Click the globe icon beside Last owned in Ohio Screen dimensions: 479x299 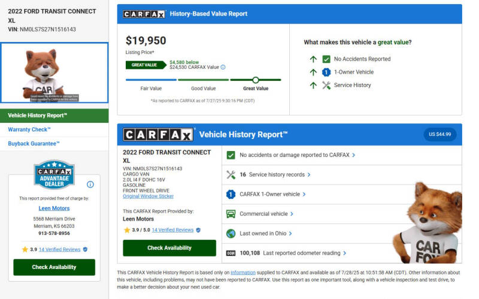pos(231,234)
